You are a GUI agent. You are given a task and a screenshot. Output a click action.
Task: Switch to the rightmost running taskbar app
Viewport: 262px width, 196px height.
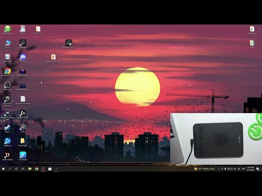click(x=56, y=169)
